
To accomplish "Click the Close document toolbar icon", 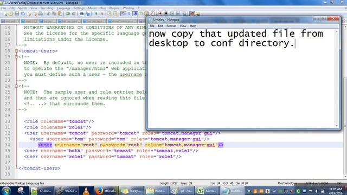I will click(29, 14).
